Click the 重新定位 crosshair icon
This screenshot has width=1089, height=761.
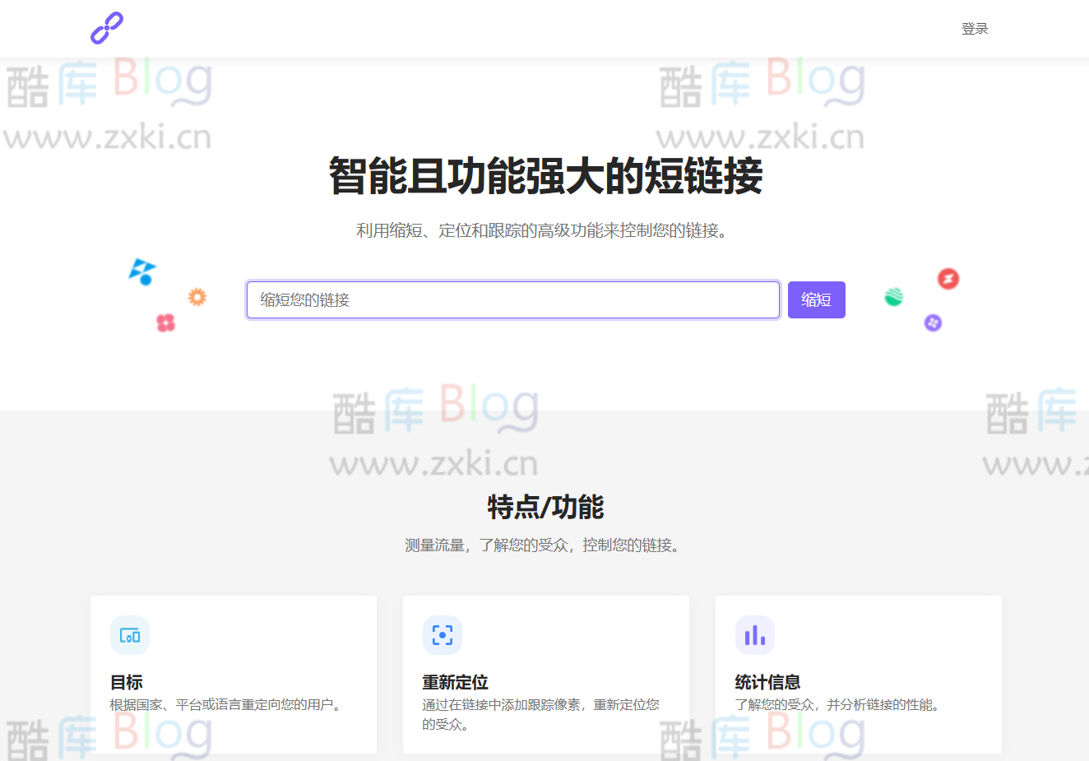click(x=442, y=635)
